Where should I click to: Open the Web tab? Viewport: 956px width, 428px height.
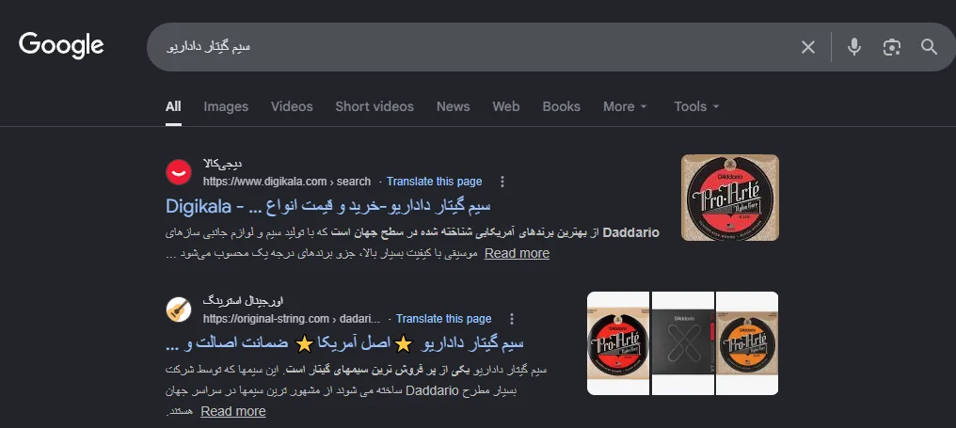tap(506, 106)
